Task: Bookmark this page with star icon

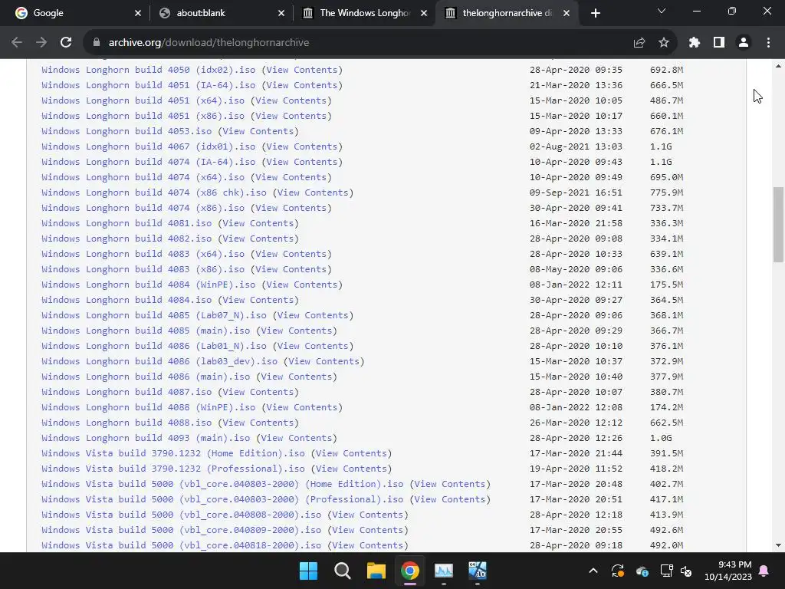Action: tap(664, 43)
